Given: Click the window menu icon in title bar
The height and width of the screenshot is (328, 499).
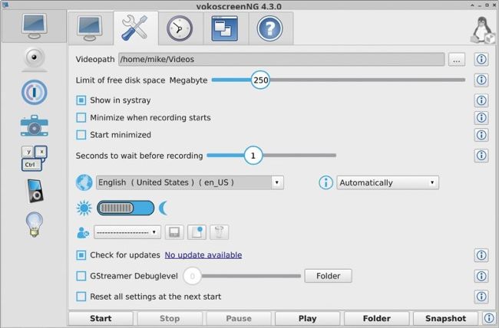Looking at the screenshot, I should (x=5, y=4).
